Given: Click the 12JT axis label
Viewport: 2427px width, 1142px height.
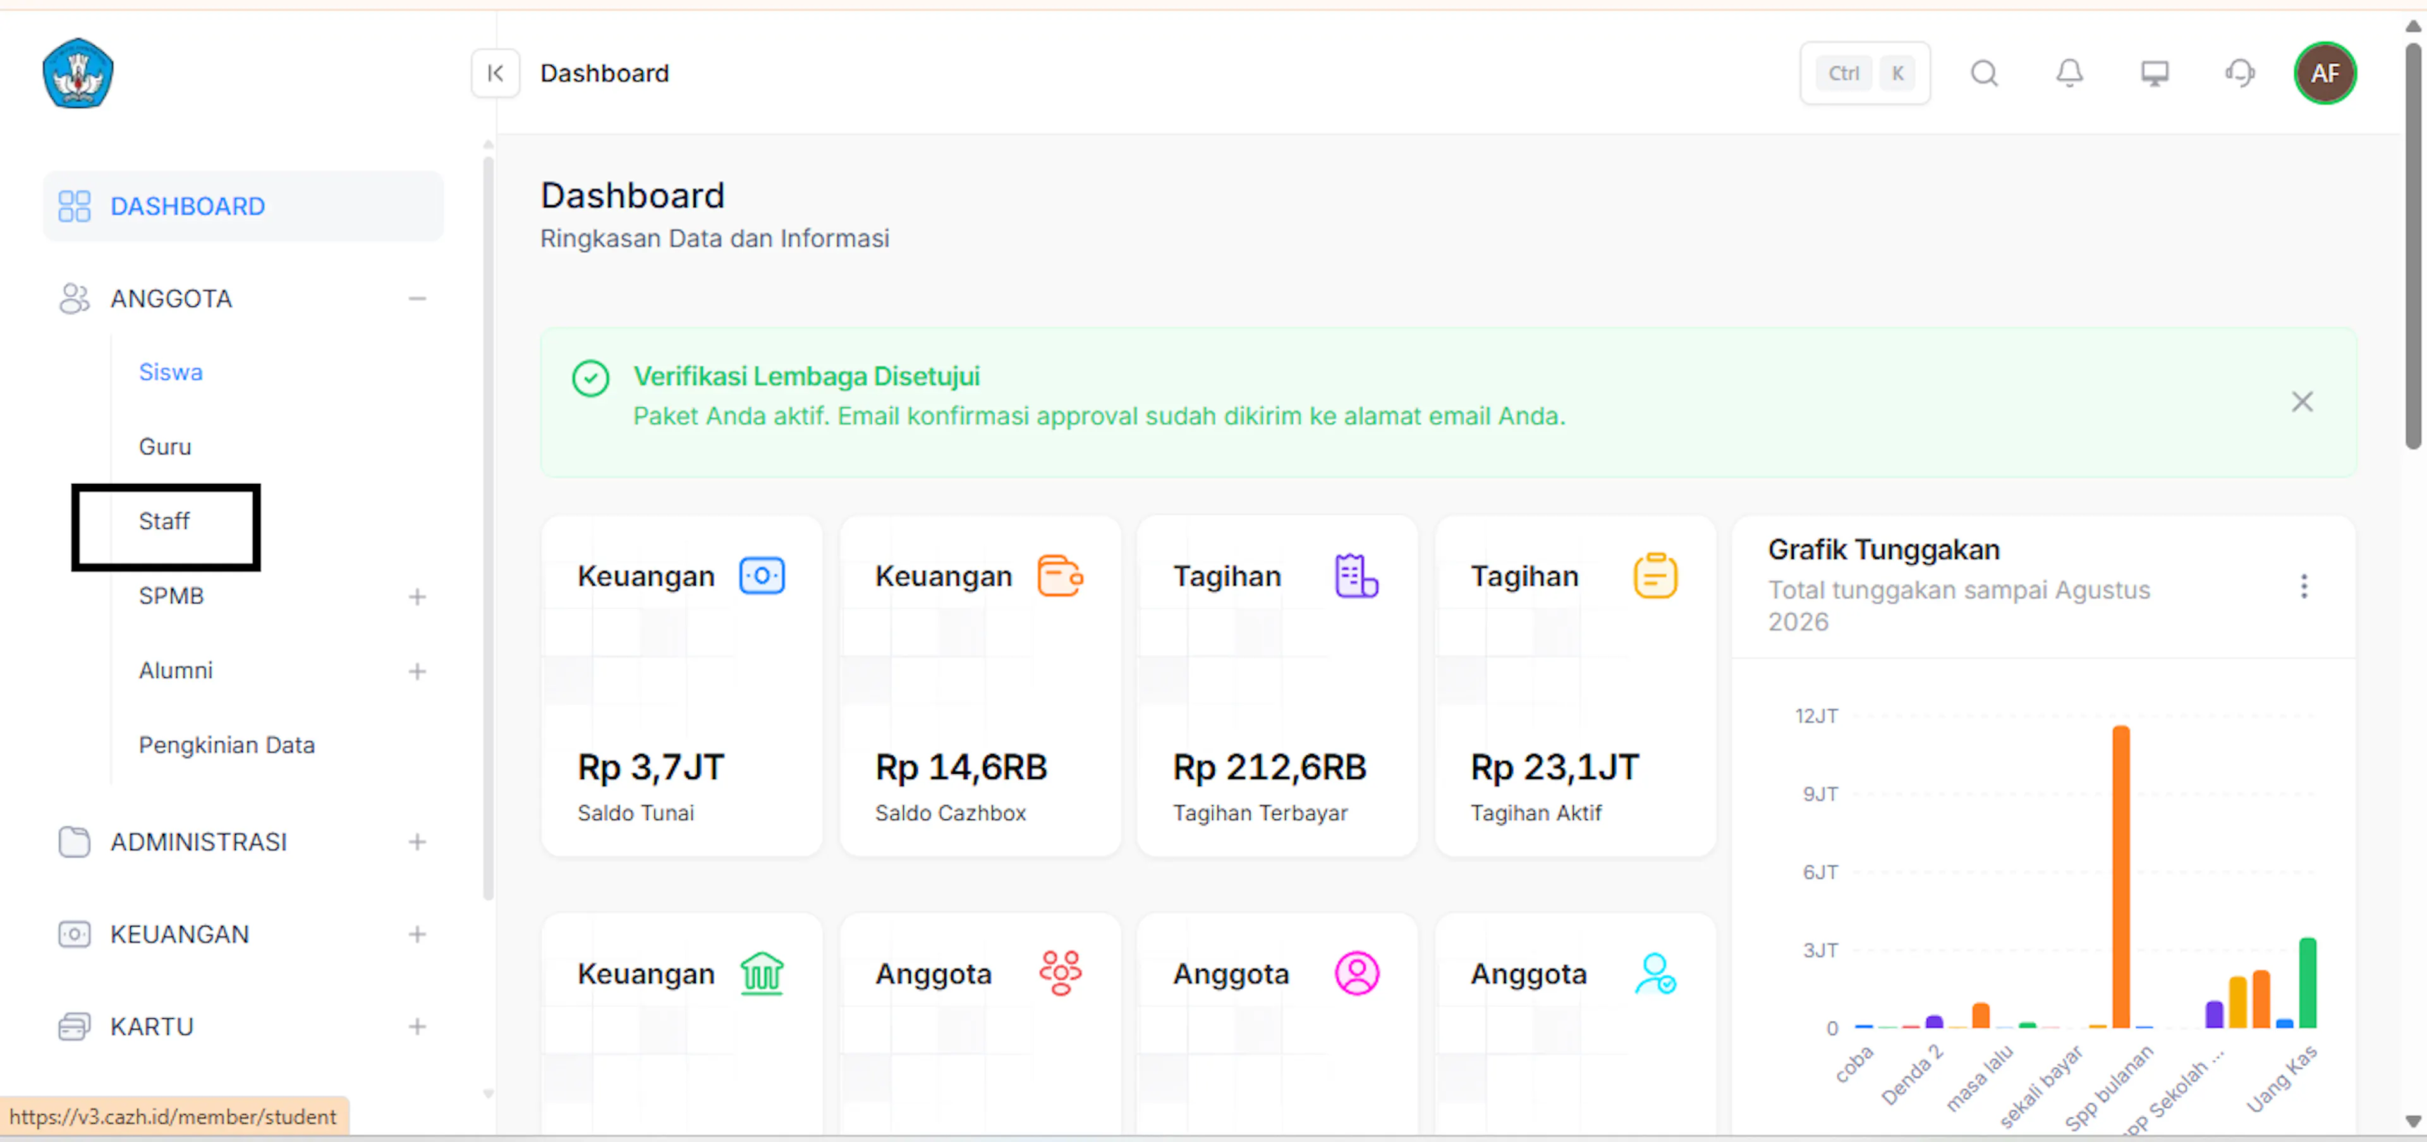Looking at the screenshot, I should (x=1816, y=716).
